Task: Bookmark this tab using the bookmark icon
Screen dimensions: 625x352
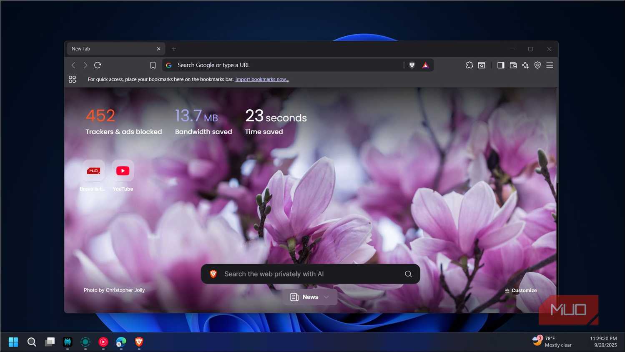Action: (x=153, y=65)
